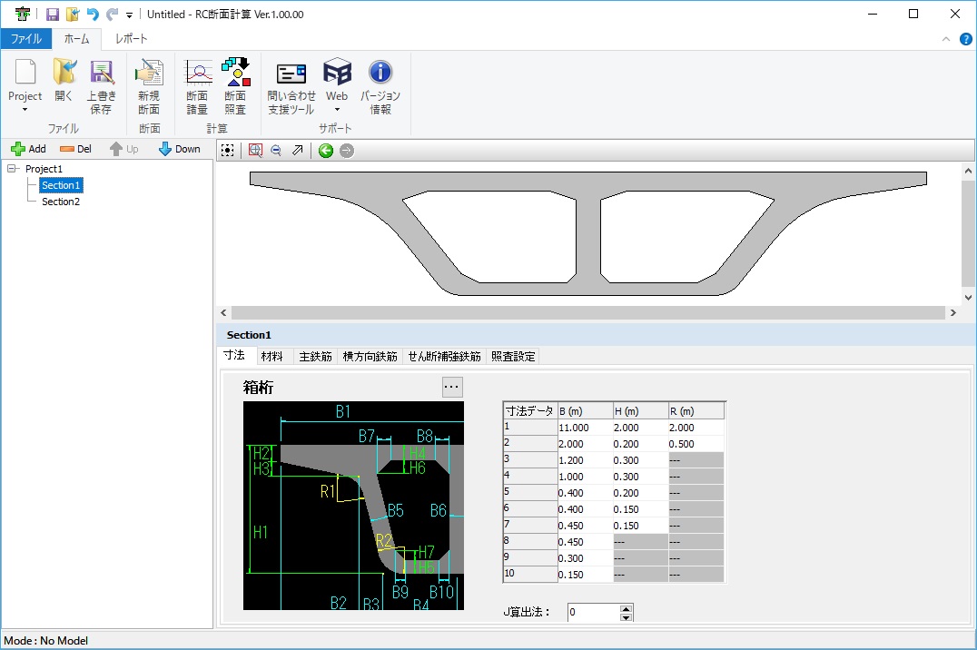Click viewer vertical scrollbar up arrow
The width and height of the screenshot is (977, 650).
coord(968,171)
